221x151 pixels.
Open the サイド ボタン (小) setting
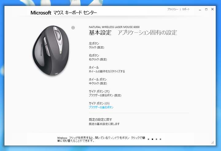(x=99, y=103)
